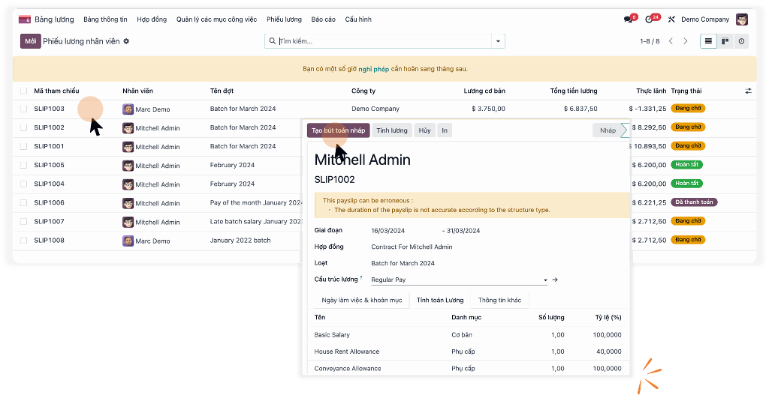Show the Cấu trúc lương help tooltip mark
The width and height of the screenshot is (769, 395).
(361, 277)
